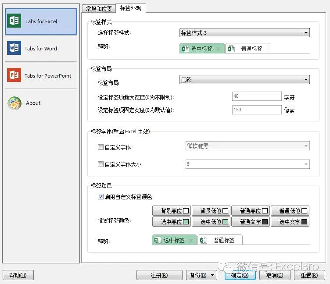Open the 微软雅黑 font dropdown

click(247, 146)
